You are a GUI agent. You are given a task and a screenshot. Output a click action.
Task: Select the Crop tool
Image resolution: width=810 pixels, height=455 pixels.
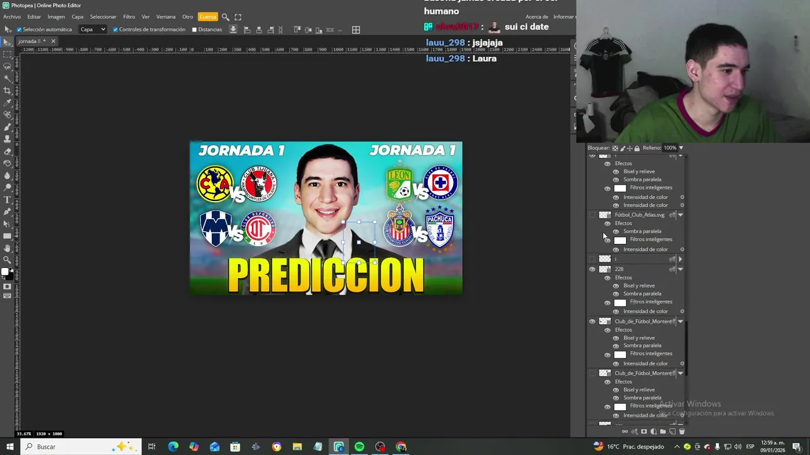pos(8,91)
